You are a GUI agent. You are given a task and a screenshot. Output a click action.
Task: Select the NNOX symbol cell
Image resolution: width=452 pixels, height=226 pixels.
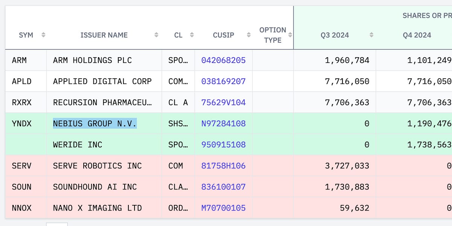point(26,208)
